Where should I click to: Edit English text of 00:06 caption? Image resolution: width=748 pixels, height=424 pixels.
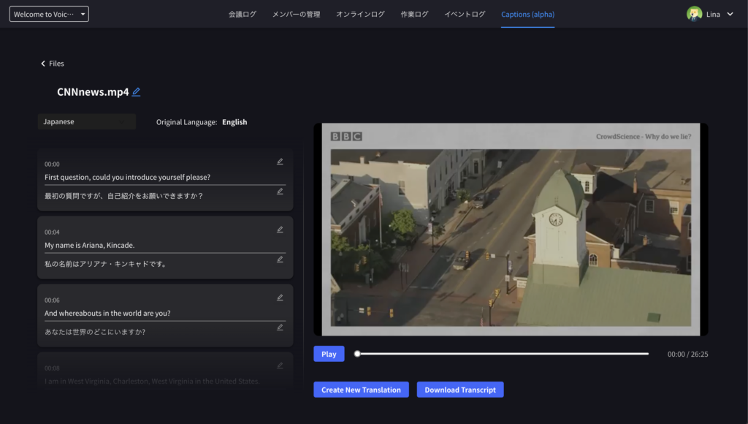280,298
